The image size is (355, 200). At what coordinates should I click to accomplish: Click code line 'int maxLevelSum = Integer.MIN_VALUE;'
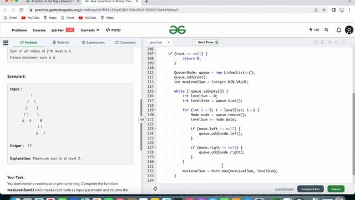211,82
